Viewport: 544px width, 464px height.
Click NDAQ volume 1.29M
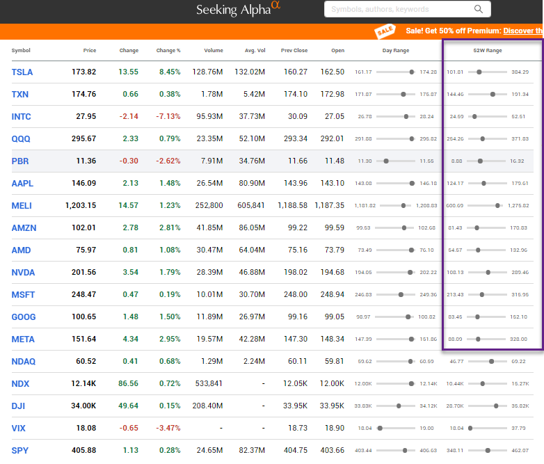pos(212,361)
